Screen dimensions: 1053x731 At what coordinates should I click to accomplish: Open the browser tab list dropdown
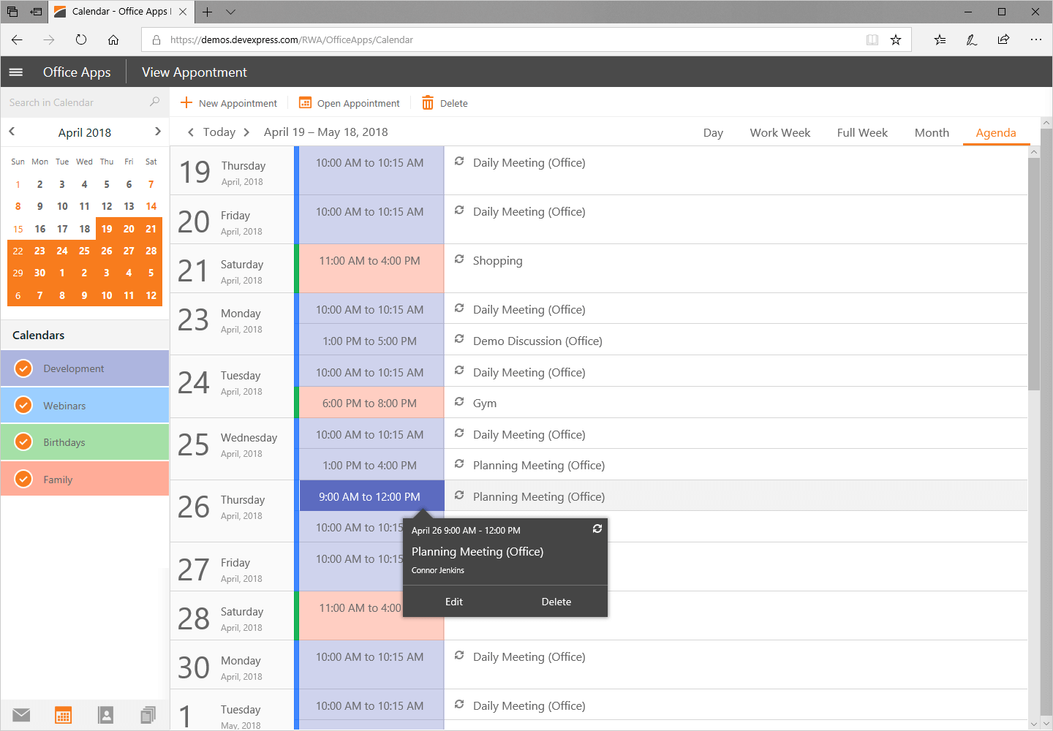231,12
